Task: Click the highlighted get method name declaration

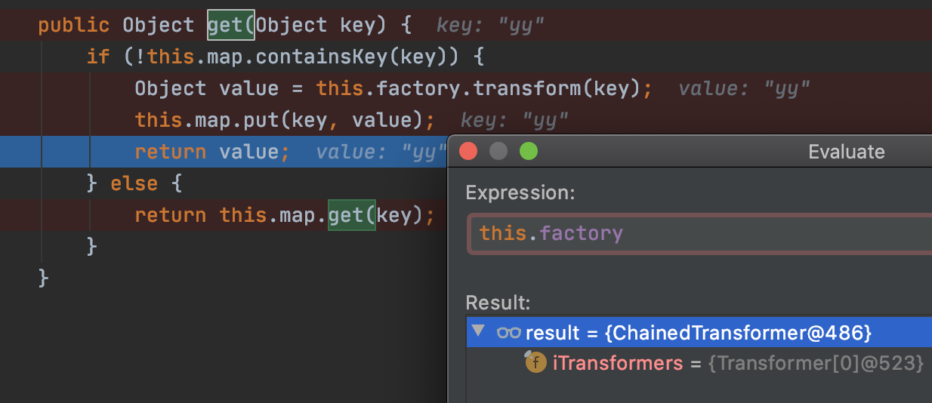Action: [231, 25]
